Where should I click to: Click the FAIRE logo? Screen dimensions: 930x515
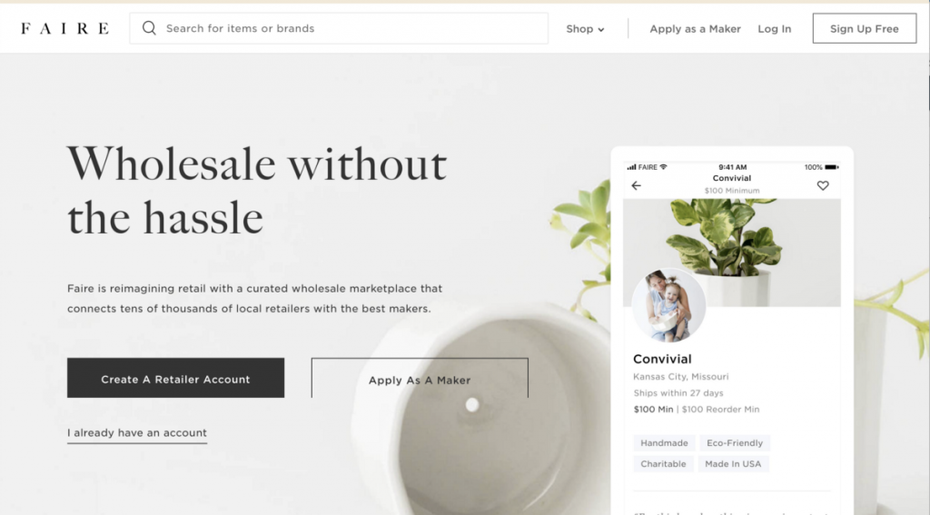[64, 28]
